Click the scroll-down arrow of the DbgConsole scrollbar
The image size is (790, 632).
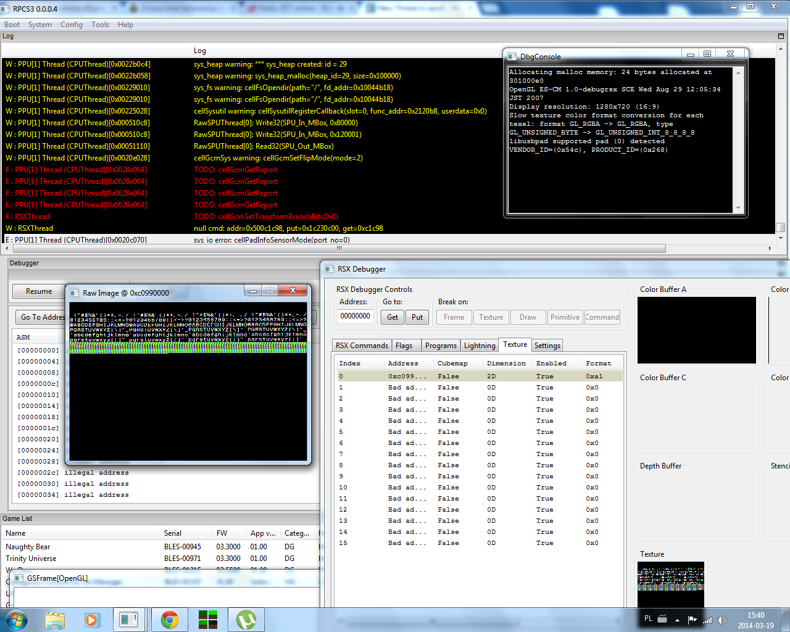point(738,209)
